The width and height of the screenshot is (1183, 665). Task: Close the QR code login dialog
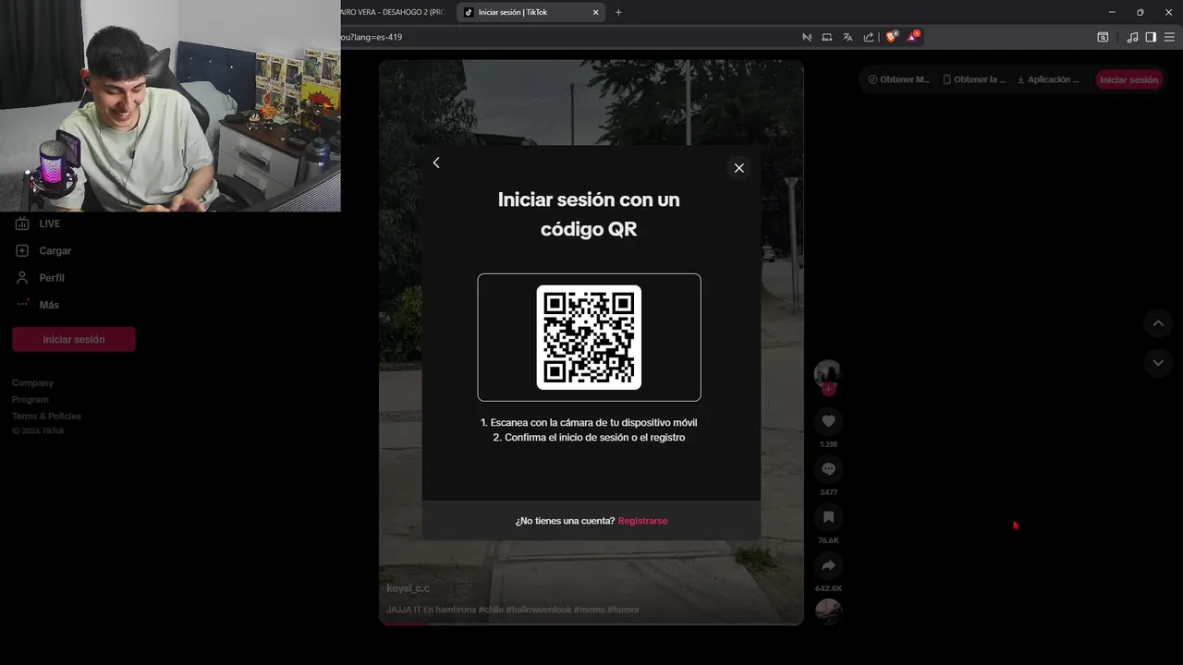click(738, 168)
